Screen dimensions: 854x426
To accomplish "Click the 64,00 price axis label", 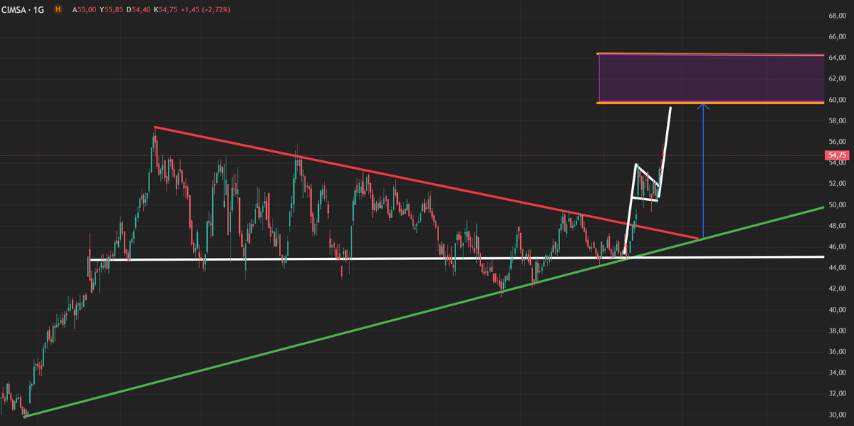I will (836, 57).
